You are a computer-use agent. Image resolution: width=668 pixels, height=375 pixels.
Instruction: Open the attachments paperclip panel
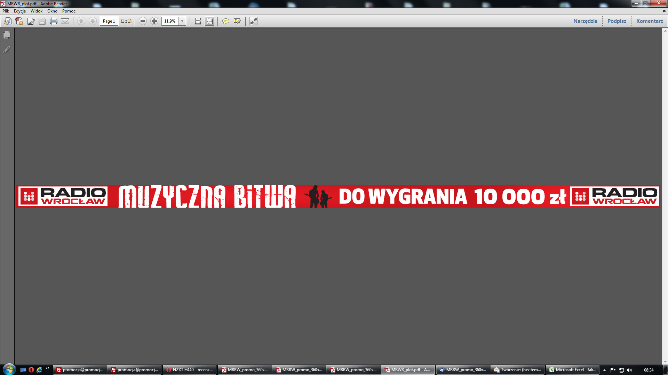tap(7, 50)
